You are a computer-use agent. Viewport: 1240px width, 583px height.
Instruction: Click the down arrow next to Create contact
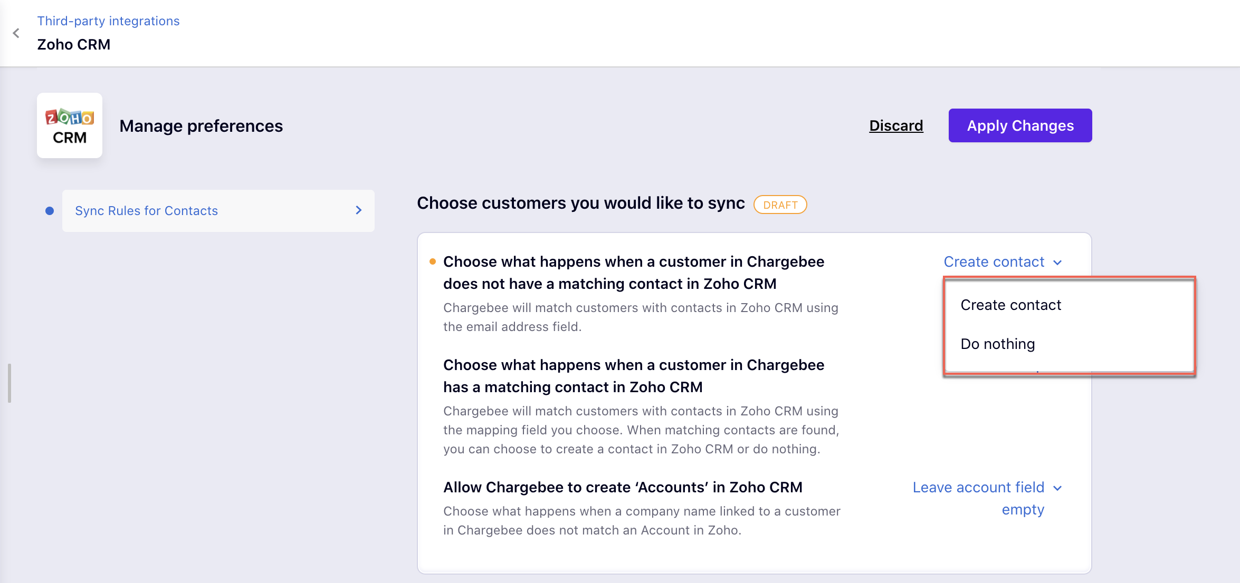pyautogui.click(x=1057, y=263)
